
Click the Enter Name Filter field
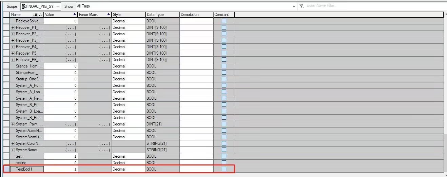[373, 6]
